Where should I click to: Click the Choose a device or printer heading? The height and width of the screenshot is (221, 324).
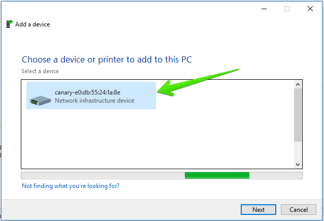coord(107,59)
